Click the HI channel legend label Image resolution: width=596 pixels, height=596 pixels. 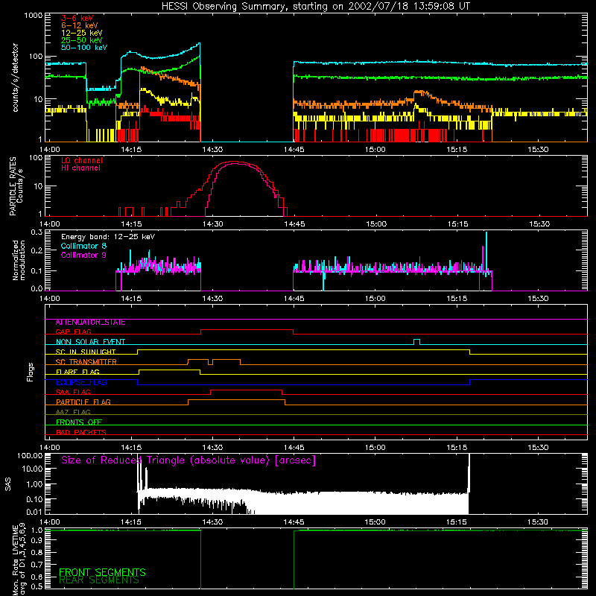(81, 168)
